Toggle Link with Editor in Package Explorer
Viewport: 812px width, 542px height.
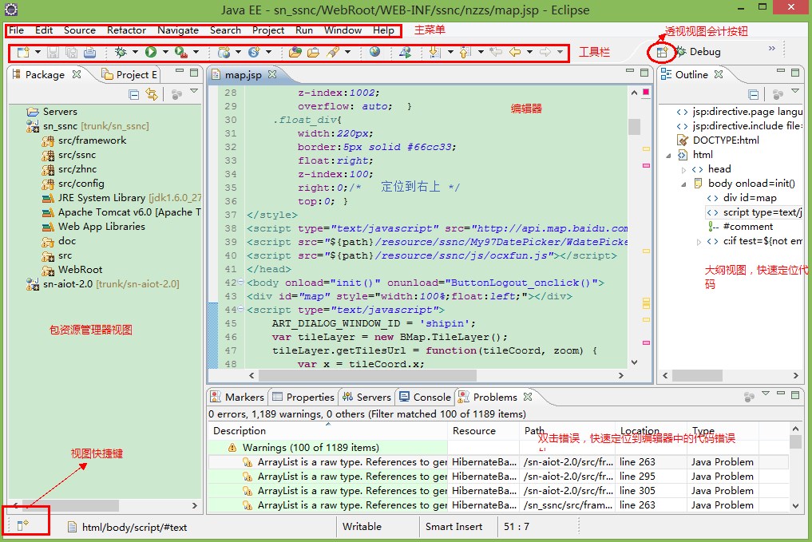coord(151,94)
